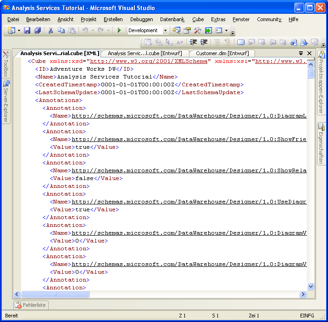Click the Toolbox hammer and wrench icon
328x322 pixels.
(x=197, y=30)
